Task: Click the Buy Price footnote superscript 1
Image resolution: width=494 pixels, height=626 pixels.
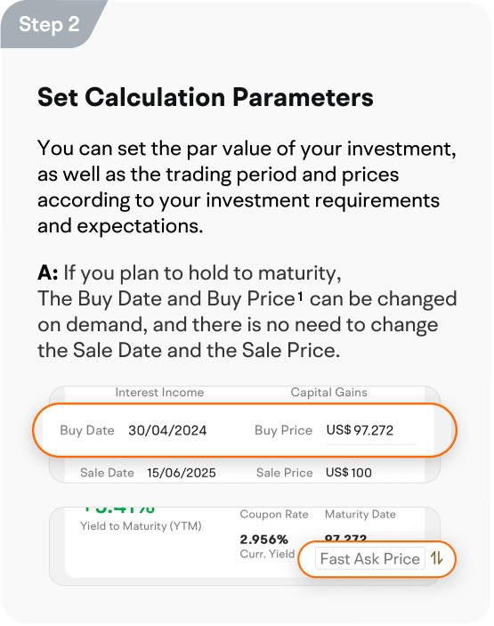Action: pyautogui.click(x=300, y=297)
